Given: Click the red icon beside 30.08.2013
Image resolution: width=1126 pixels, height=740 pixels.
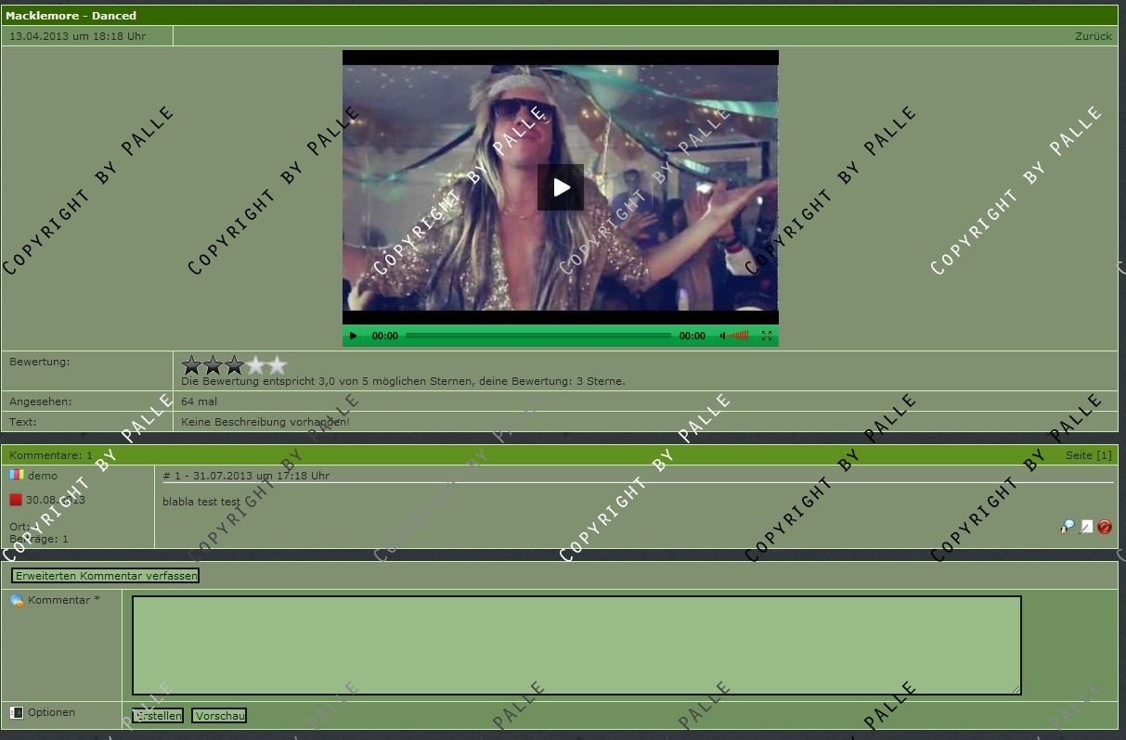Looking at the screenshot, I should pos(16,500).
